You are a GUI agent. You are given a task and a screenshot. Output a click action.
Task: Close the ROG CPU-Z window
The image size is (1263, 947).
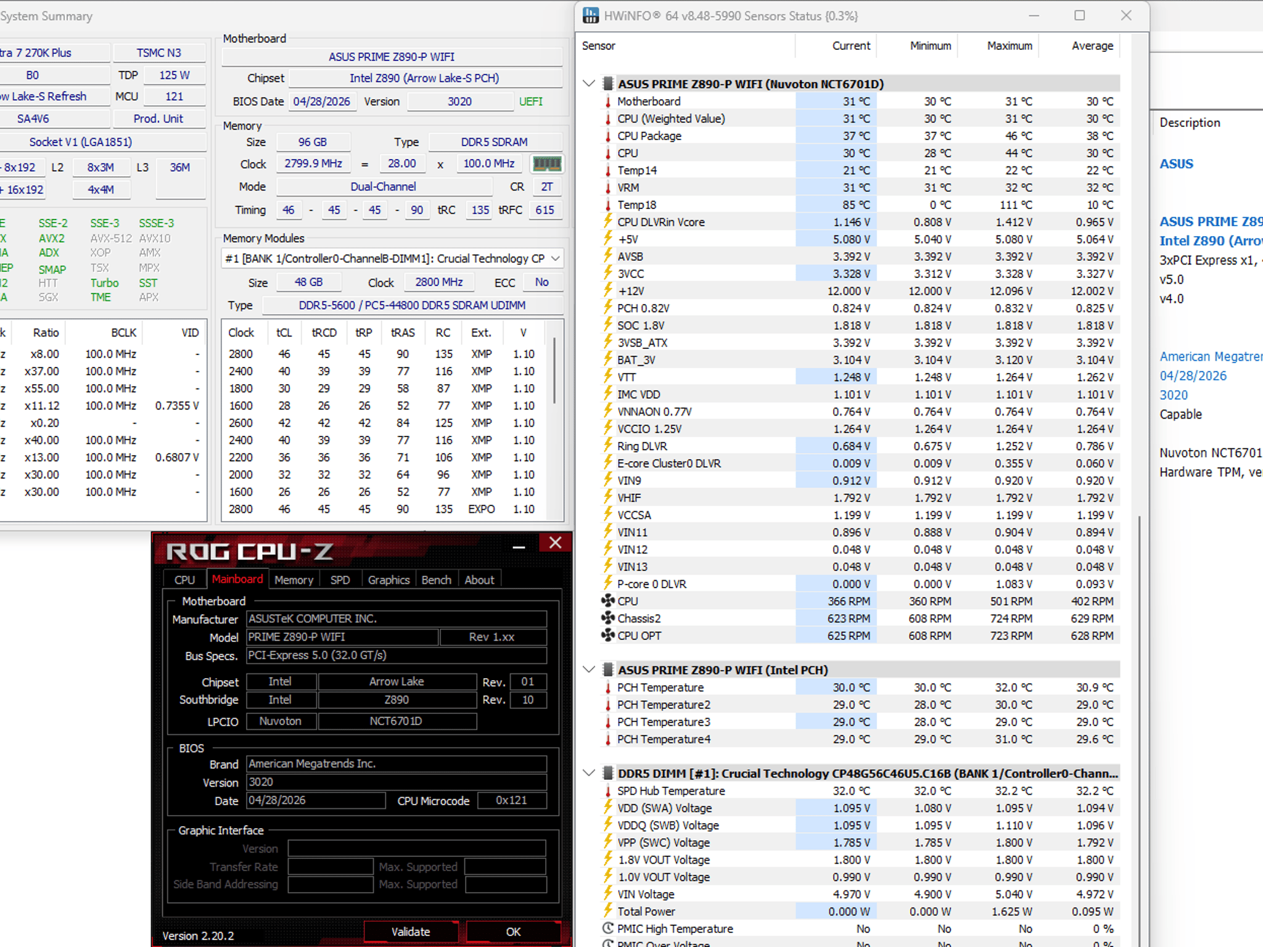click(x=555, y=543)
